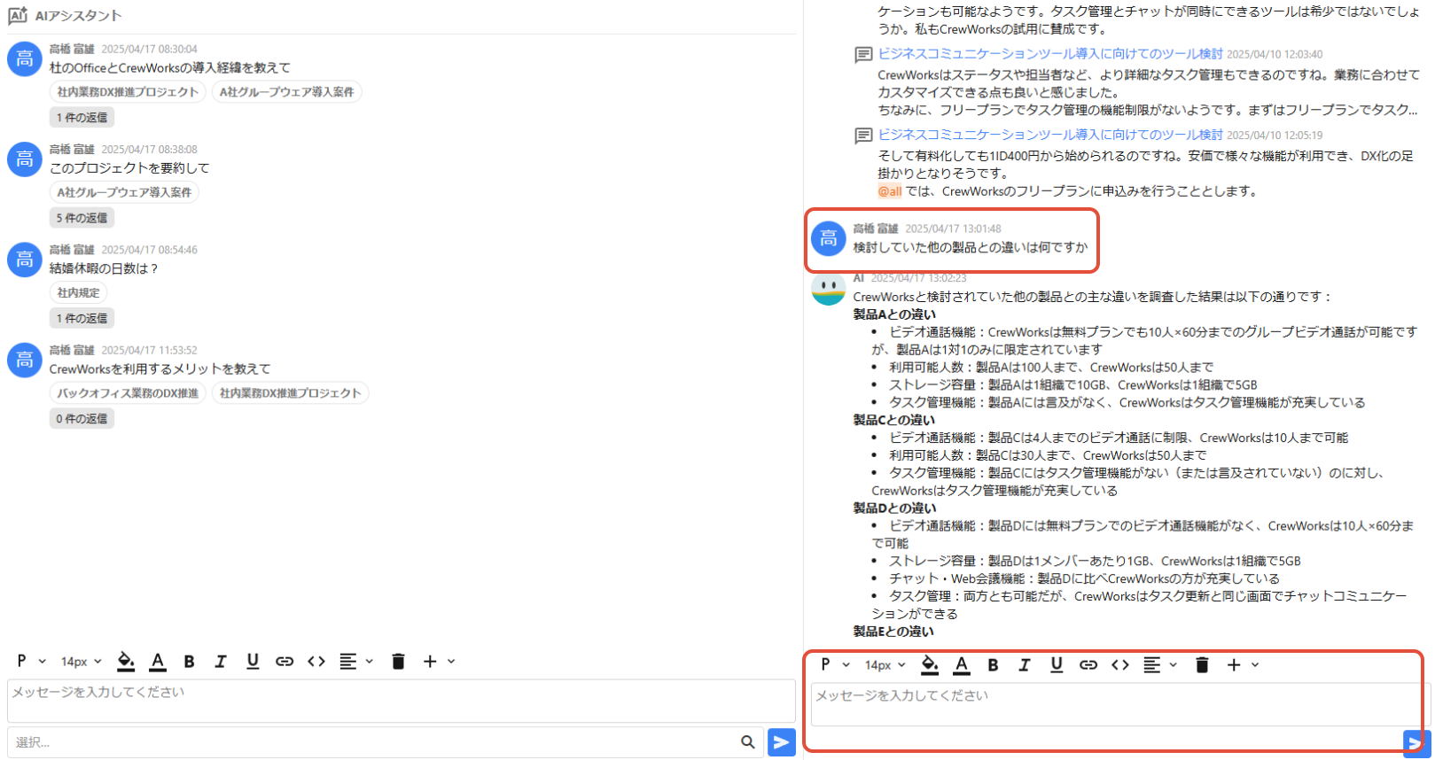This screenshot has width=1435, height=760.
Task: Click trash icon in the left editor toolbar
Action: point(398,662)
